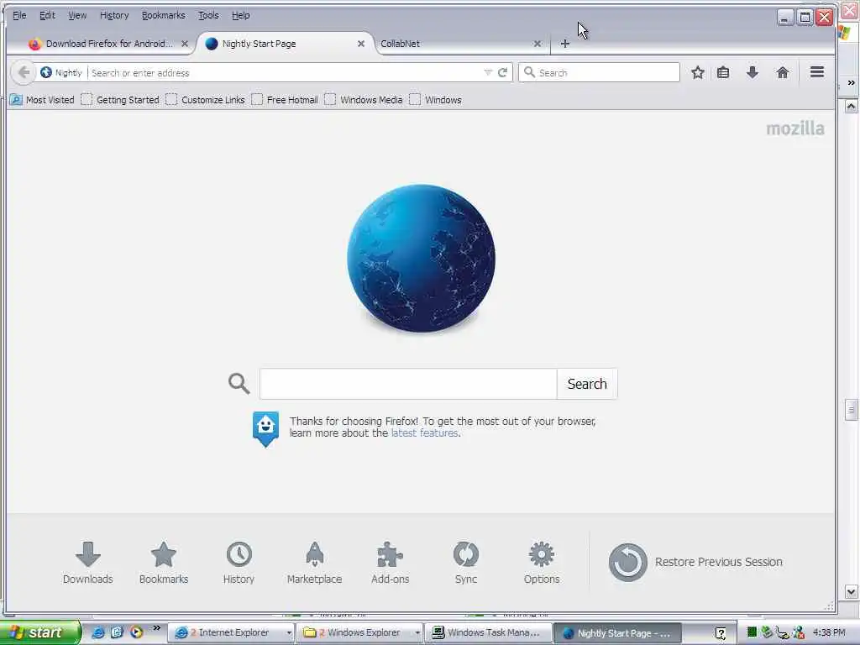
Task: Click the Search button beside the search field
Action: click(587, 384)
